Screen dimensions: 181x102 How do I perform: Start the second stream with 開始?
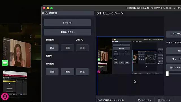pos(52,72)
